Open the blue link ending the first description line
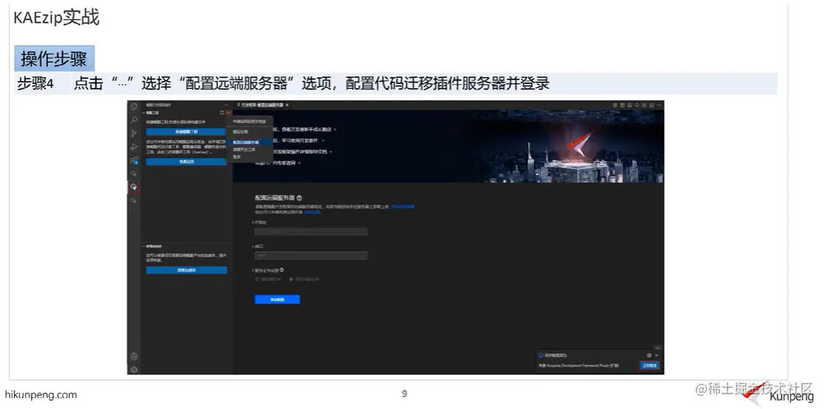The width and height of the screenshot is (826, 409). [x=403, y=207]
